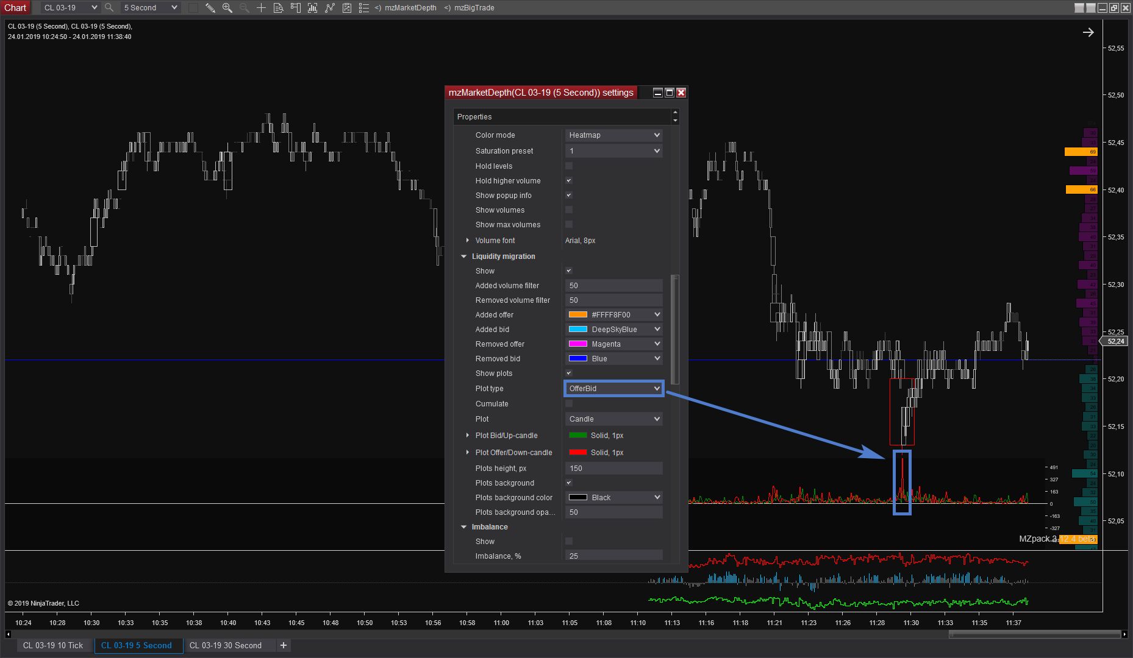Maximize the mzMarketDepth settings dialog

point(669,93)
